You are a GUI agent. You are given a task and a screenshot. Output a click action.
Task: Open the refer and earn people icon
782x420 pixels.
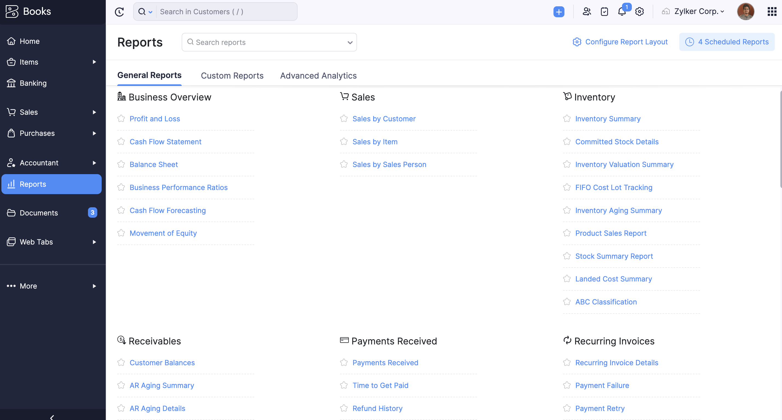coord(586,12)
